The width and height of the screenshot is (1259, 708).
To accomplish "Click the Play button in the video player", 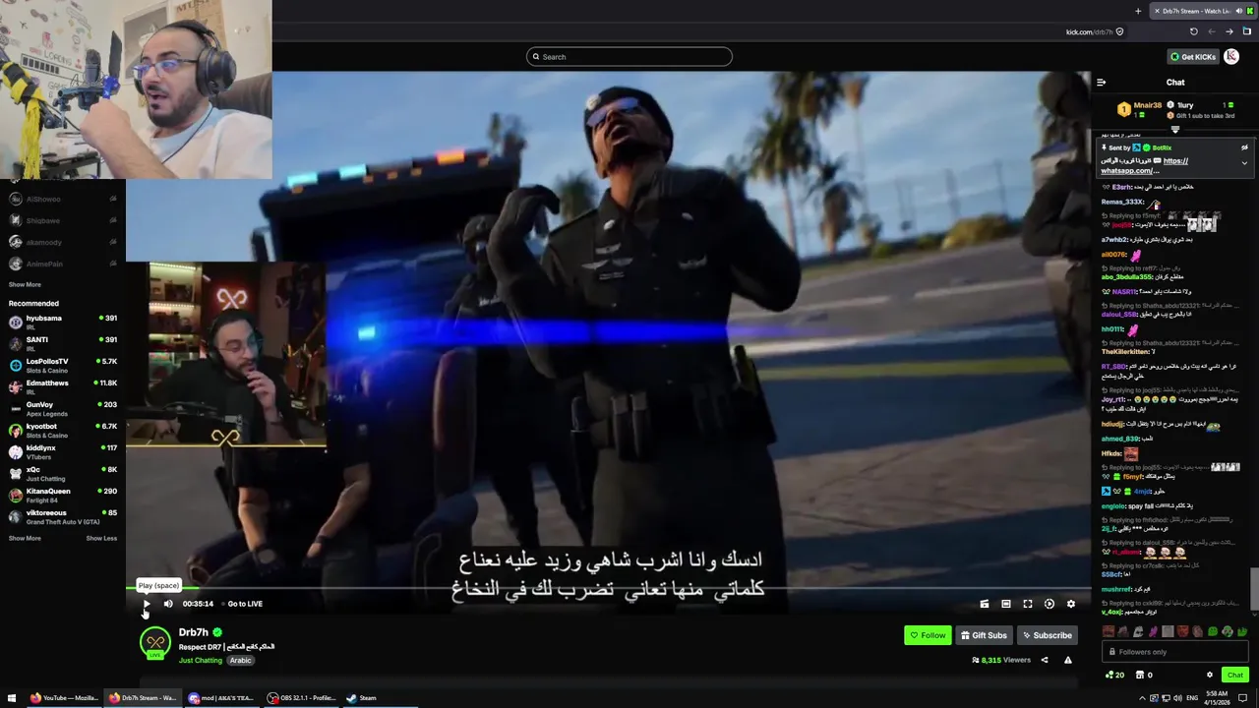I will (x=147, y=604).
